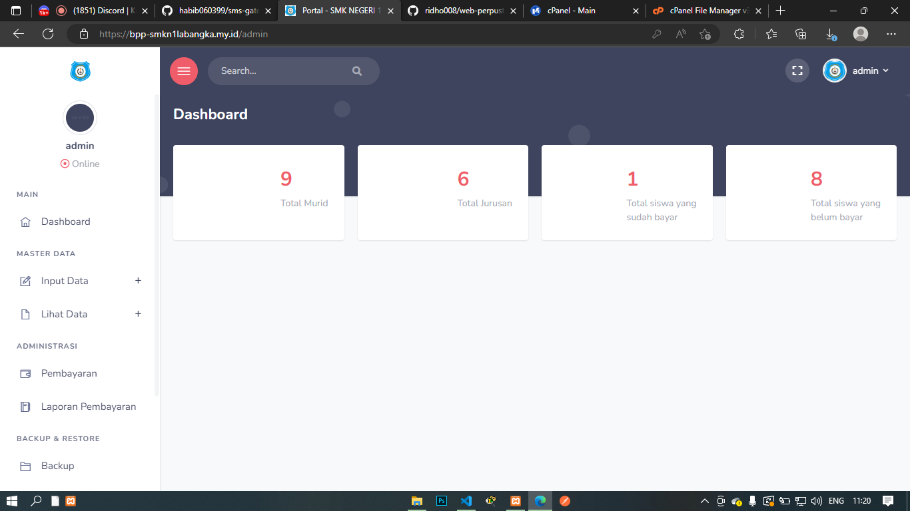Click the Laporan Pembayaran report icon
The height and width of the screenshot is (511, 910).
click(25, 406)
